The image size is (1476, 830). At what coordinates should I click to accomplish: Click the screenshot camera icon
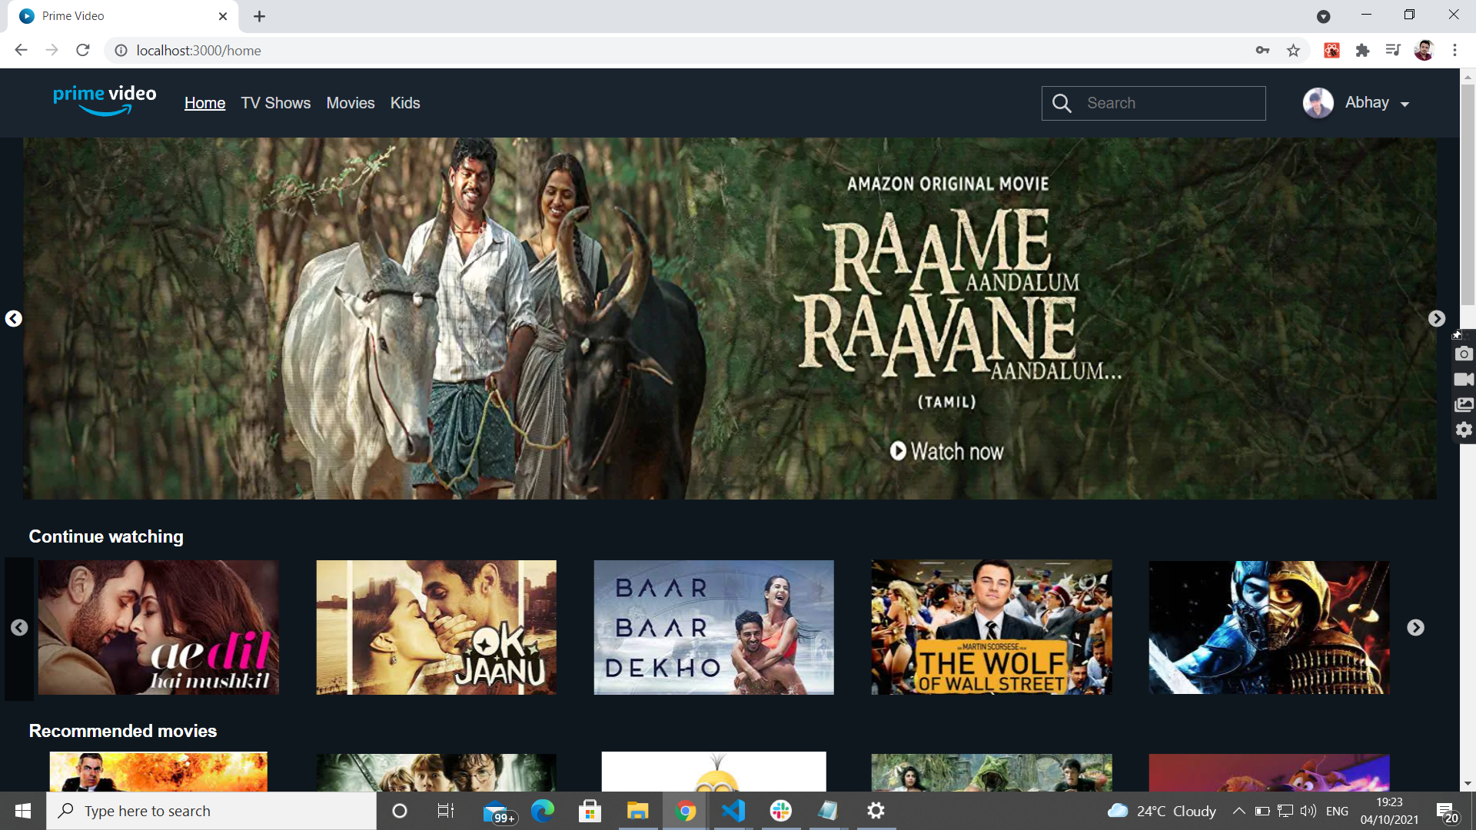pos(1464,354)
